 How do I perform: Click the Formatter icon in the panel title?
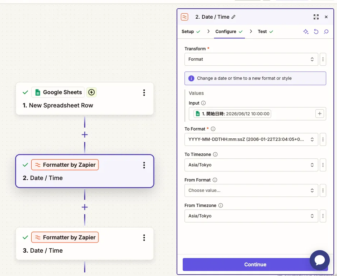click(185, 17)
